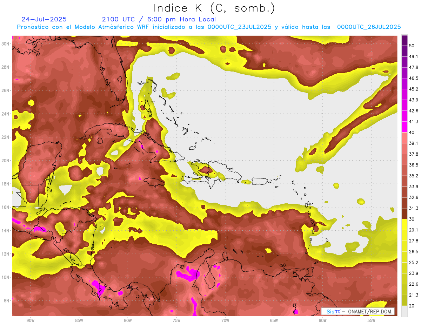421x325 pixels.
Task: Click the magenta legend swatch between 40 and 41.3
Action: pyautogui.click(x=405, y=127)
